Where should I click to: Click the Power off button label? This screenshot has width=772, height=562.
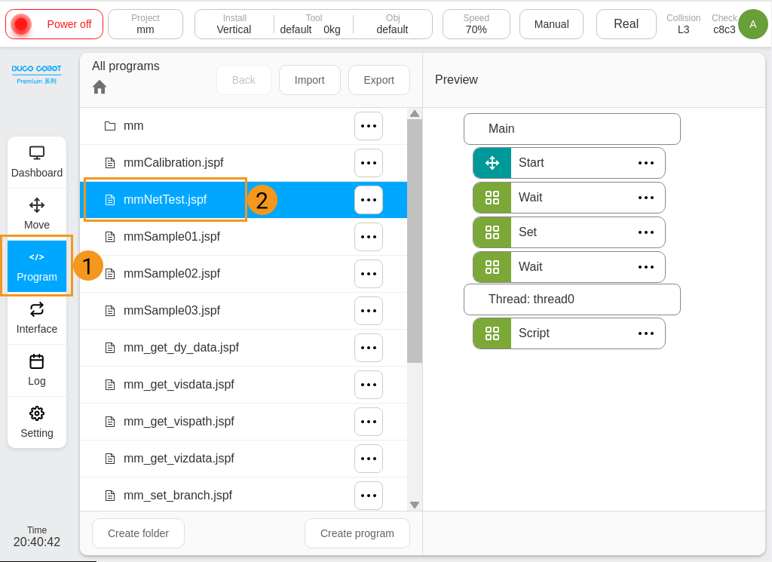pyautogui.click(x=69, y=24)
